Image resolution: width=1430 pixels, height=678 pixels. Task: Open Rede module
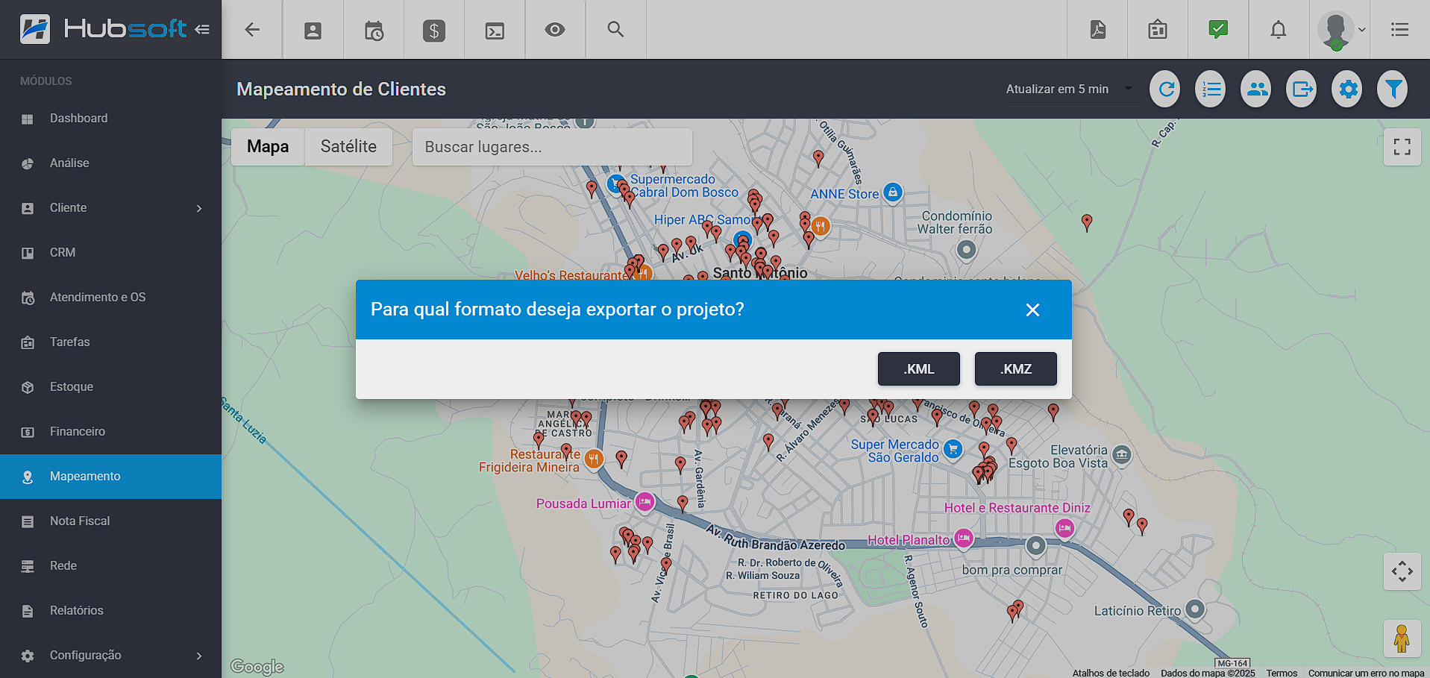110,566
